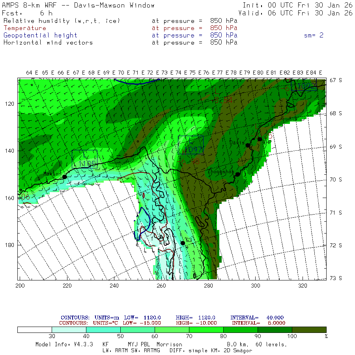
Task: Click the '72 S' latitude label
Action: click(336, 245)
